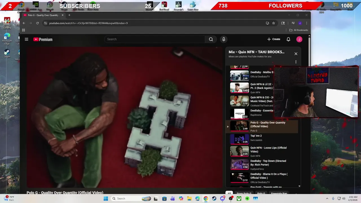Click the current Polo G playlist entry
This screenshot has width=361, height=203.
[262, 127]
